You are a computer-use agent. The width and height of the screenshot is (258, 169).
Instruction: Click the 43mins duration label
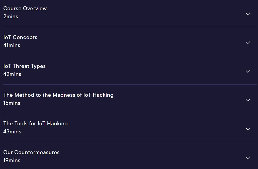pos(12,131)
